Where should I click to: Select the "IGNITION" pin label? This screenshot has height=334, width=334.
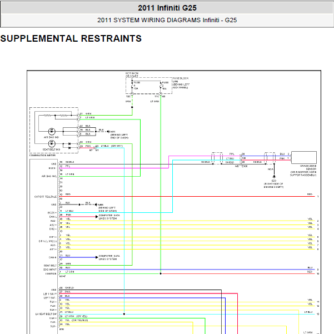[51, 274]
